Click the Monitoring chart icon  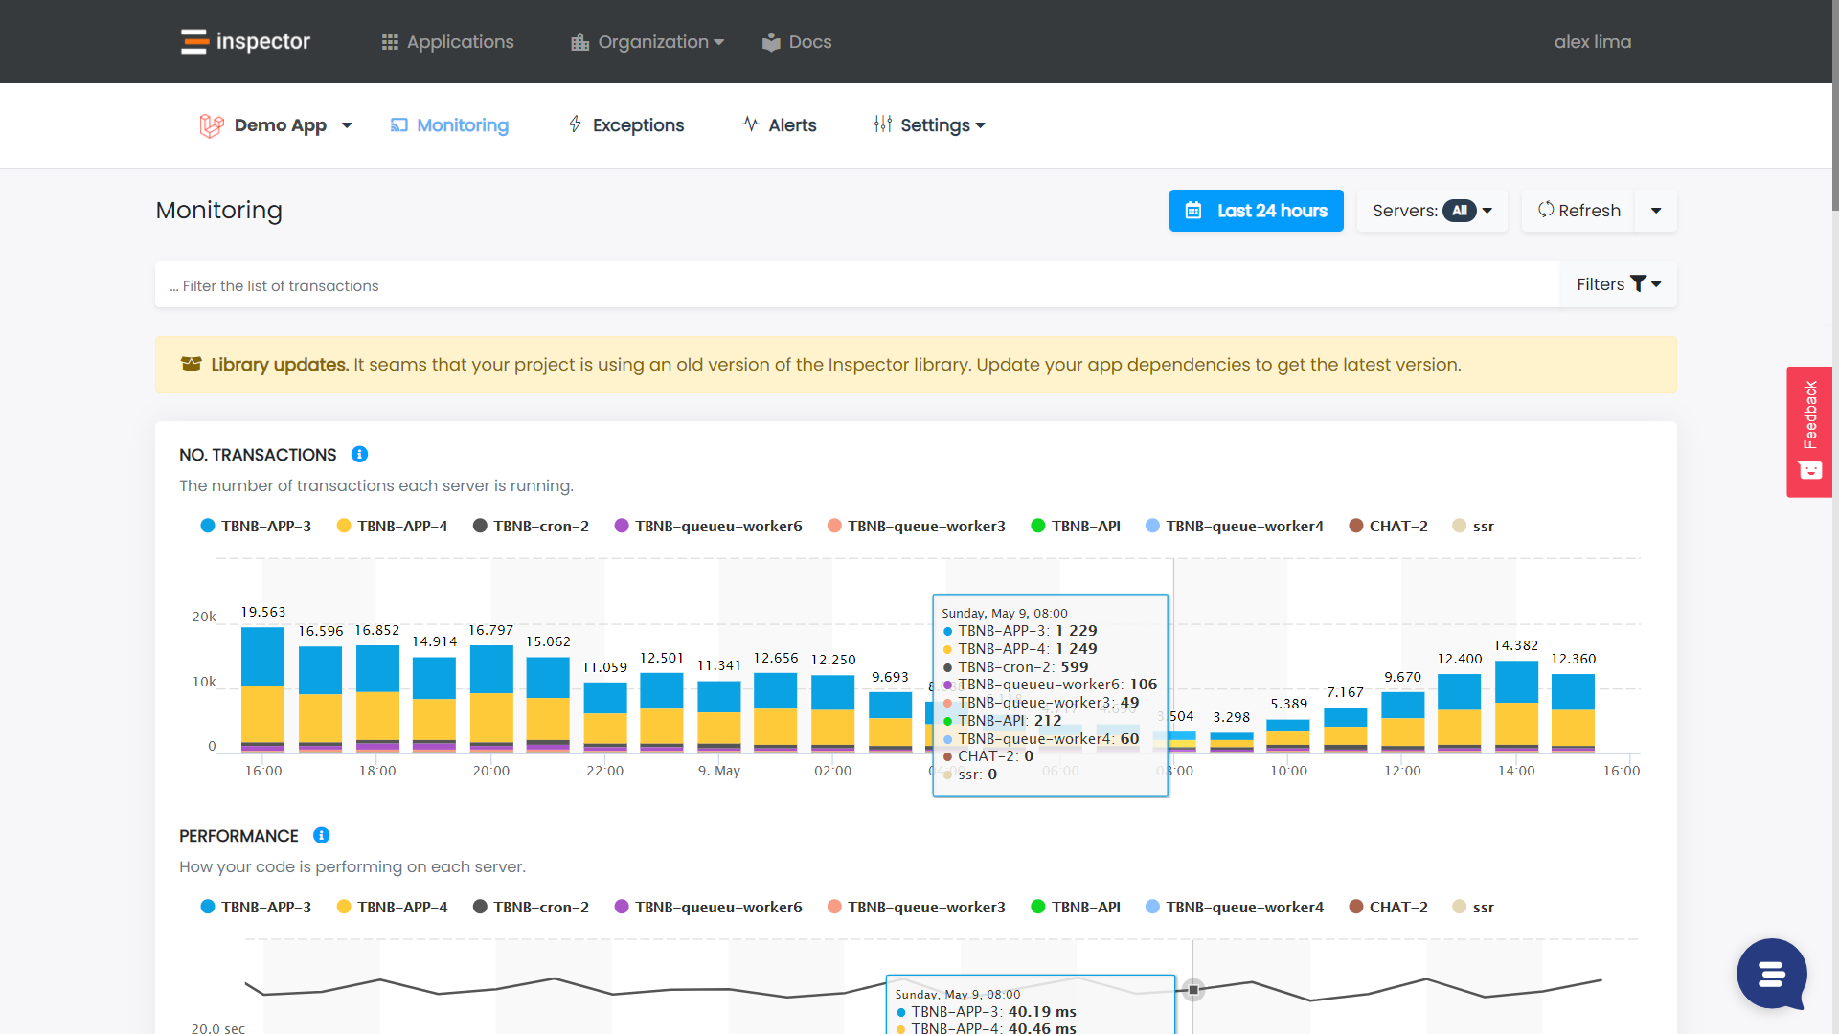[399, 124]
